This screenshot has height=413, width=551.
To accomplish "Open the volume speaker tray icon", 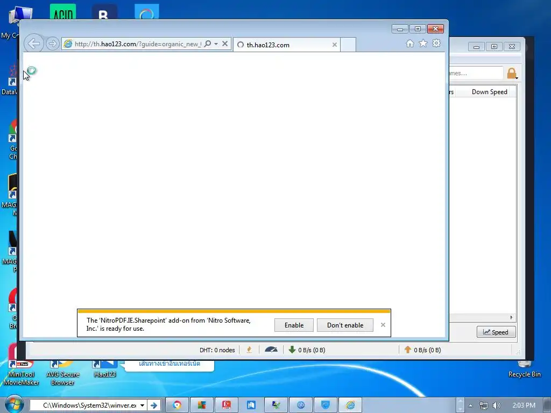I will pos(496,405).
